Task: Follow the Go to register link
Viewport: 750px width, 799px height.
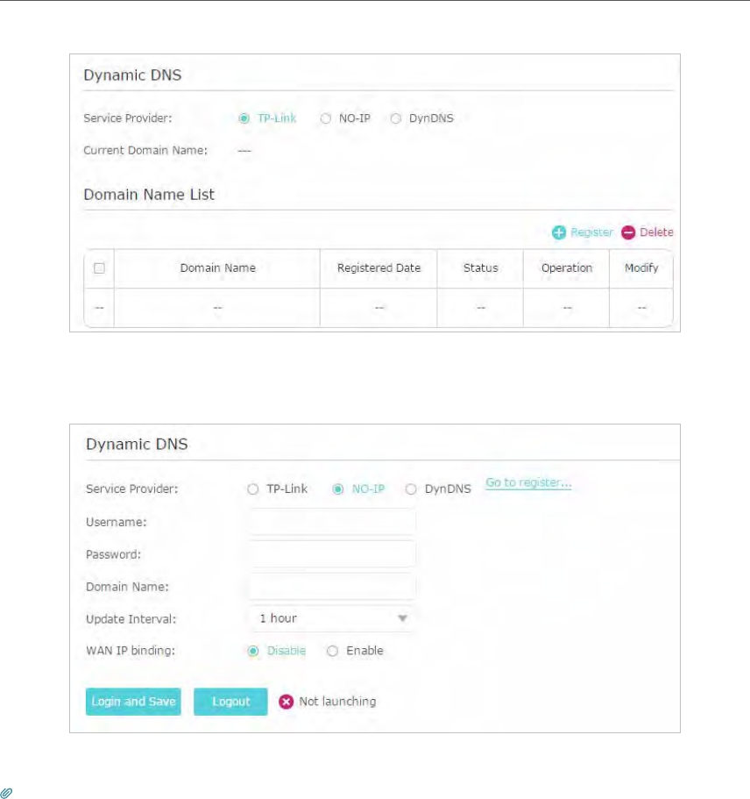Action: 528,482
